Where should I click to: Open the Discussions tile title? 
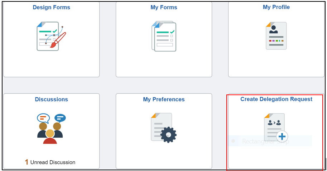click(51, 99)
